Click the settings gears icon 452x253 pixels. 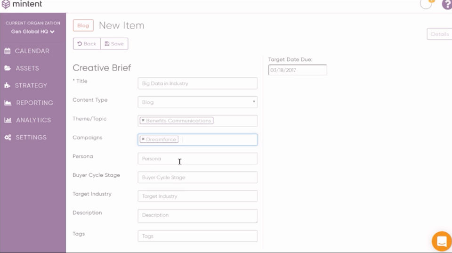8,137
